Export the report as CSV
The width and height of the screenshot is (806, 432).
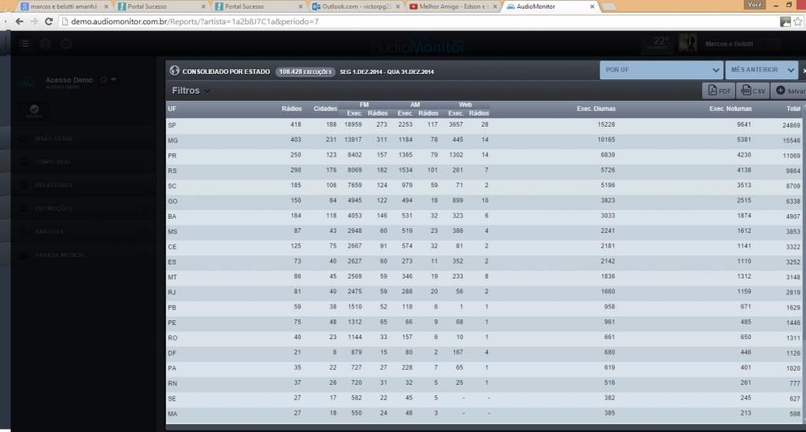coord(751,91)
